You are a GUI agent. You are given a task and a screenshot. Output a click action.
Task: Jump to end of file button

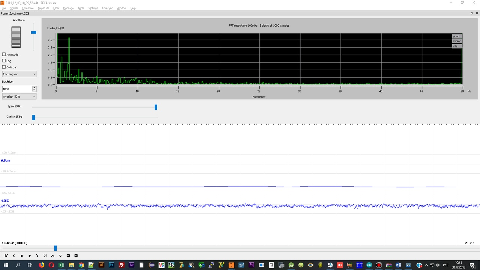45,256
